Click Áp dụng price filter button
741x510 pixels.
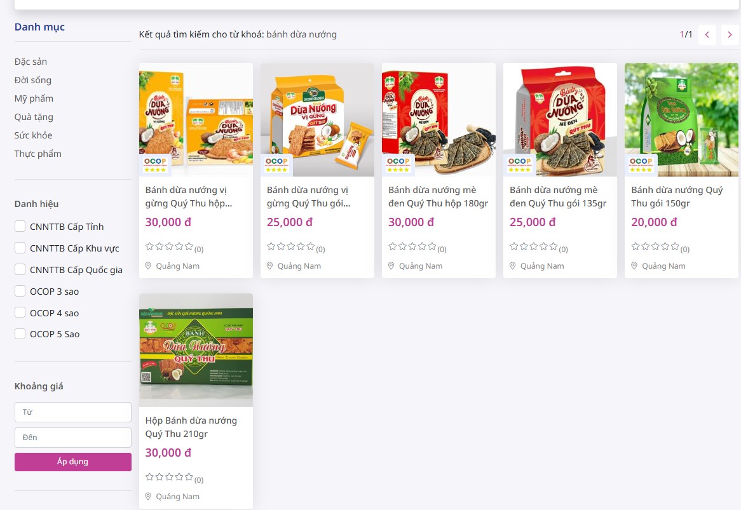point(73,462)
